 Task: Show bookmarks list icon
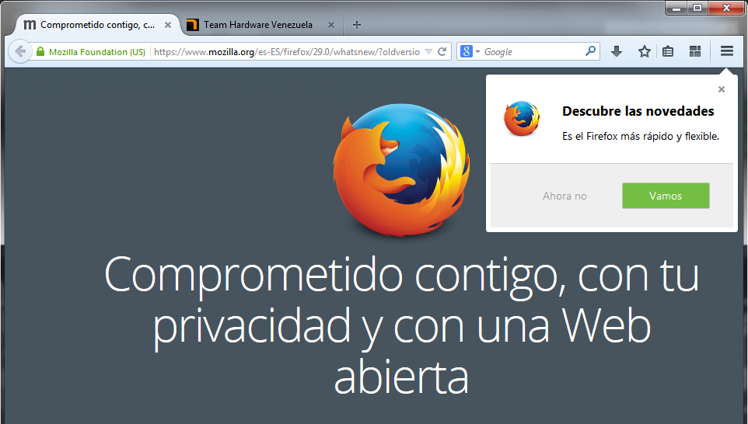[x=668, y=52]
